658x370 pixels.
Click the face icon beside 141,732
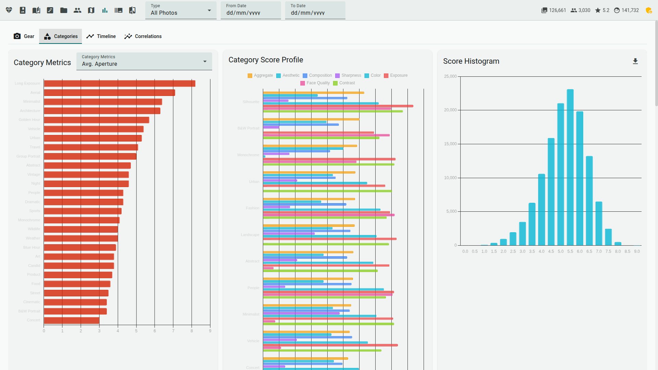(617, 10)
